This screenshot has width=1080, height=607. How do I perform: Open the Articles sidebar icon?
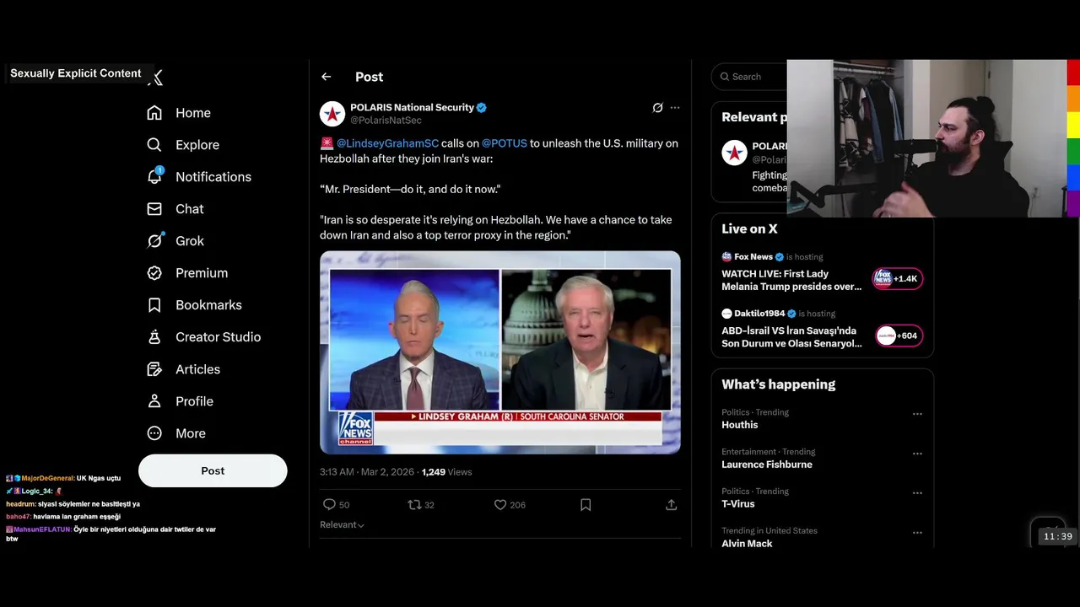[154, 369]
